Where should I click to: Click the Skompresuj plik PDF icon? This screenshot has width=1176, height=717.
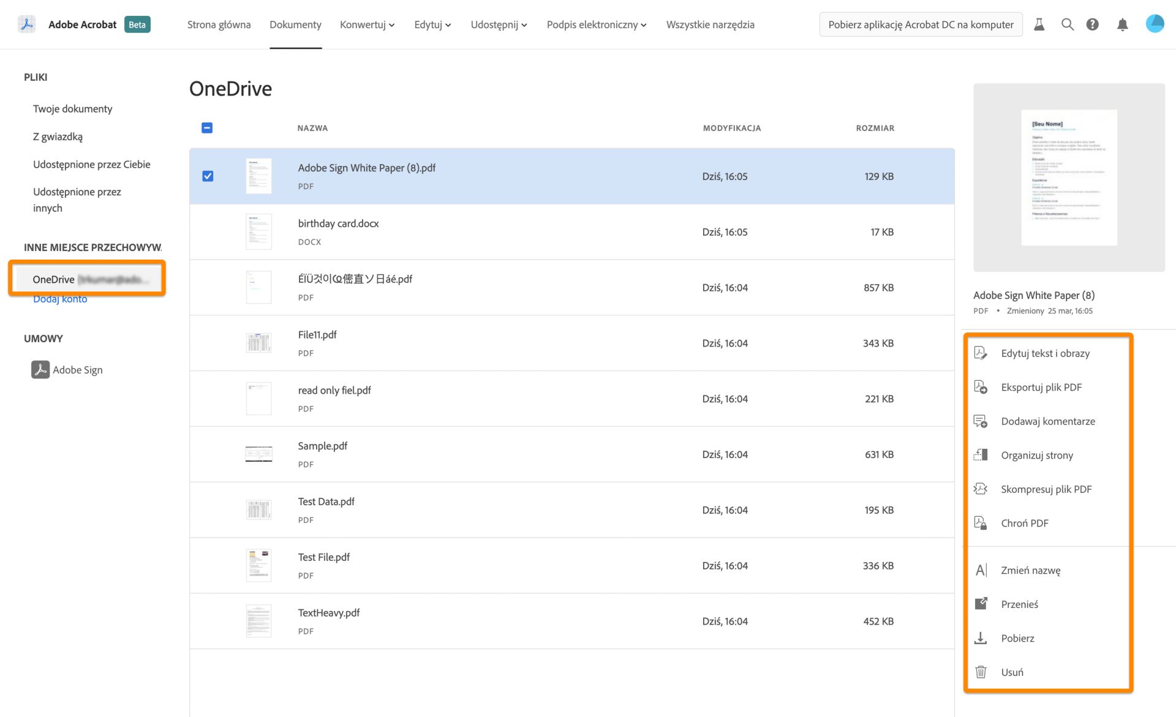pos(981,489)
